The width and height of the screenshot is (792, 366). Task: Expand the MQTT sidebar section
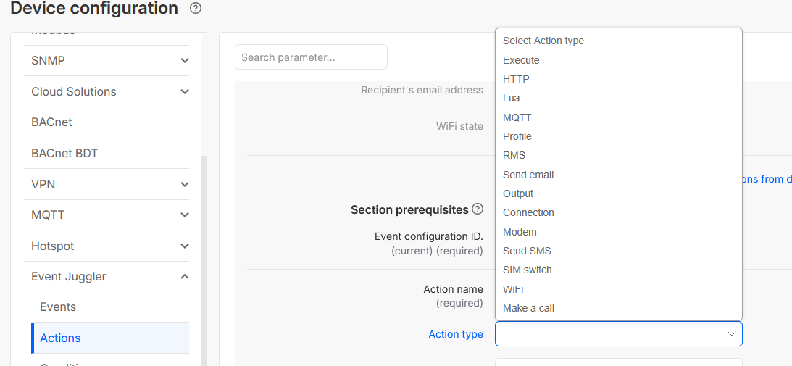pyautogui.click(x=185, y=215)
